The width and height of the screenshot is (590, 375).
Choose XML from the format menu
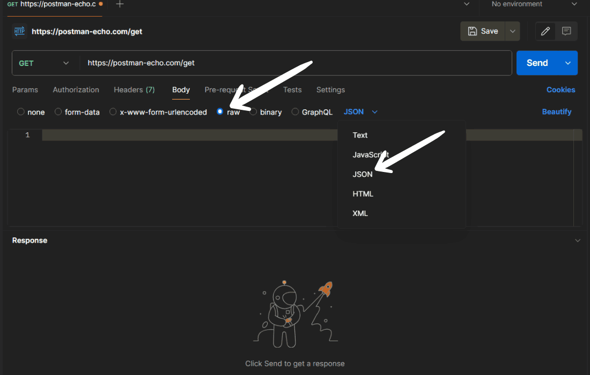tap(402, 213)
